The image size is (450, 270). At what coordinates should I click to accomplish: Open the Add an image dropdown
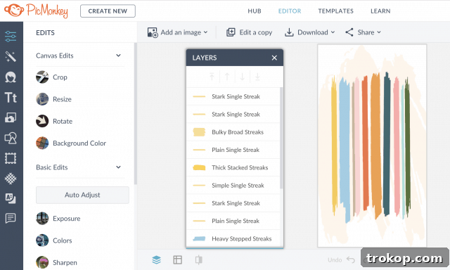(x=177, y=32)
